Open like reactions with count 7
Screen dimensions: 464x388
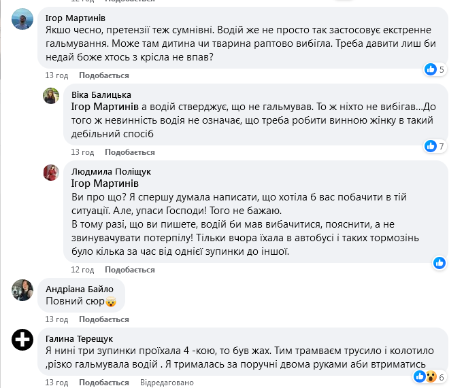[x=434, y=146]
